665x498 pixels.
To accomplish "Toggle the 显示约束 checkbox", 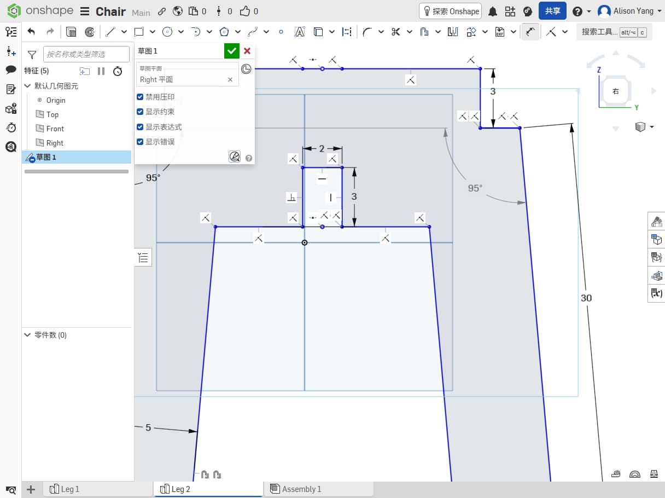I will pos(140,112).
